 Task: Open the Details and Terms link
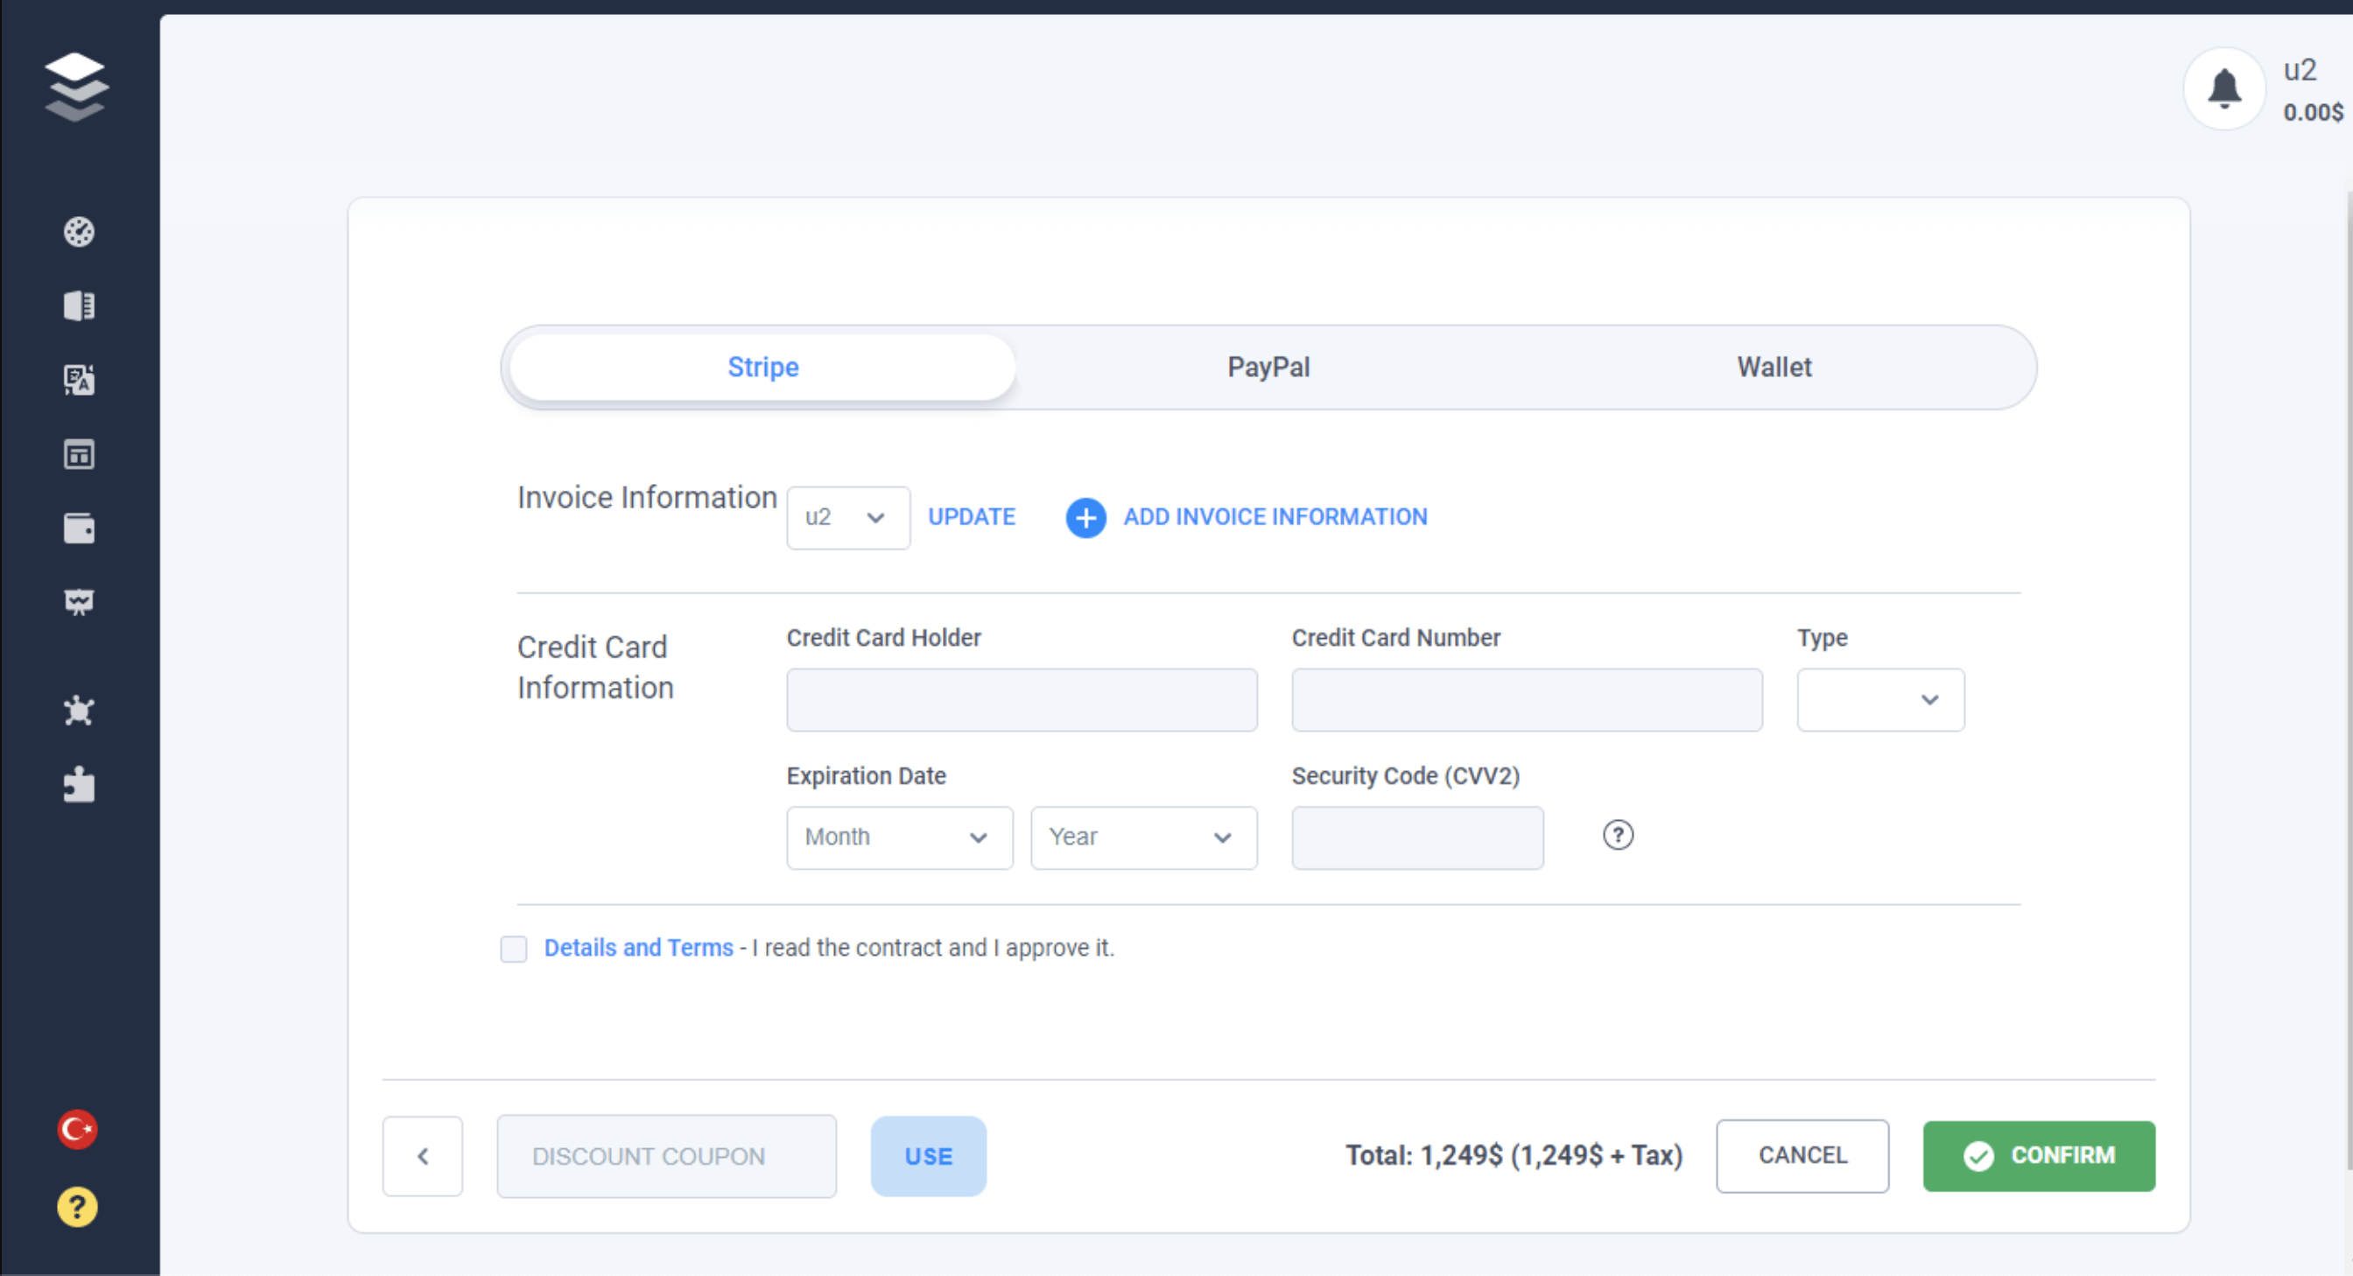coord(637,948)
